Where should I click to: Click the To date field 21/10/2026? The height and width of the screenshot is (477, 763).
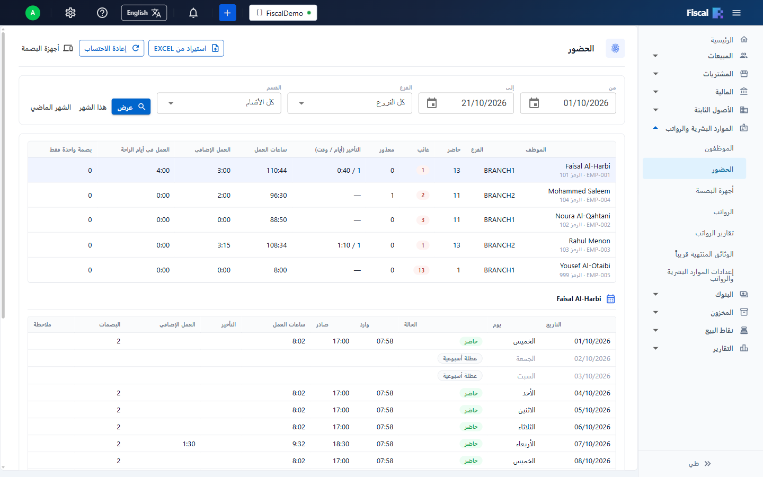466,103
